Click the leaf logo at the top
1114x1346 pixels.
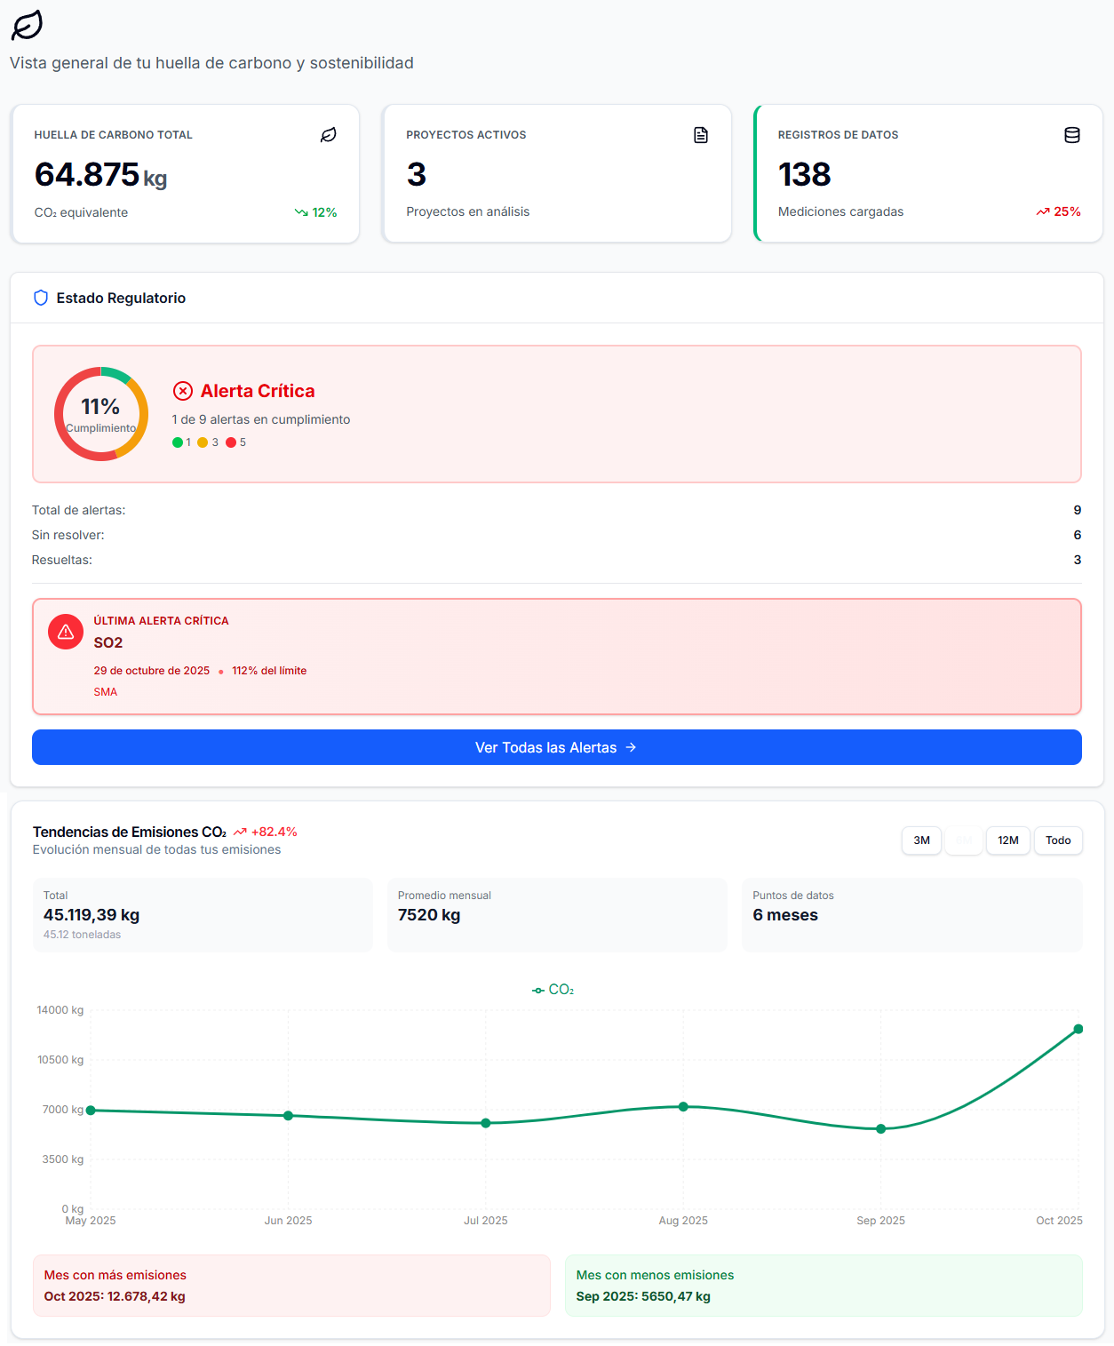[26, 26]
